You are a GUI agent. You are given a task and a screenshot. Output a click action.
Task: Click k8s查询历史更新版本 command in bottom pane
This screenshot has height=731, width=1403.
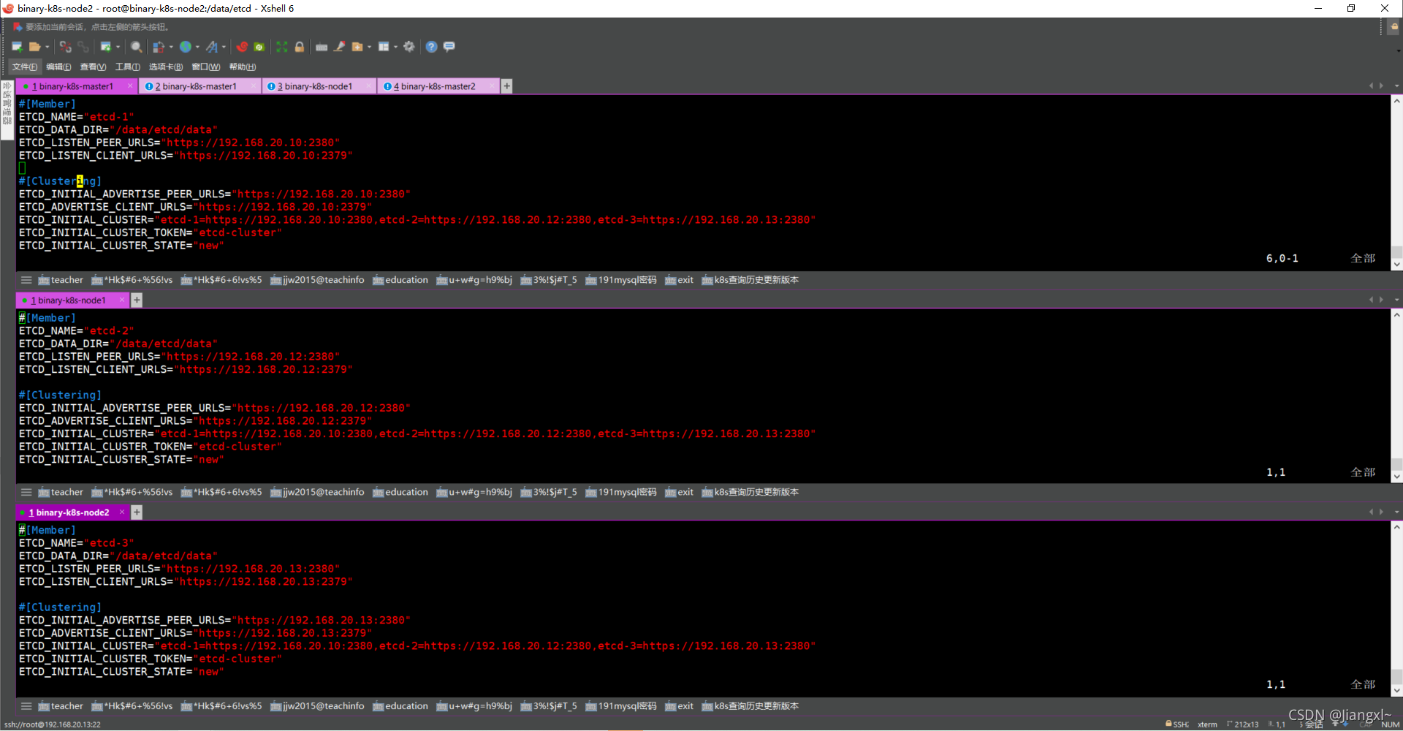(x=750, y=706)
